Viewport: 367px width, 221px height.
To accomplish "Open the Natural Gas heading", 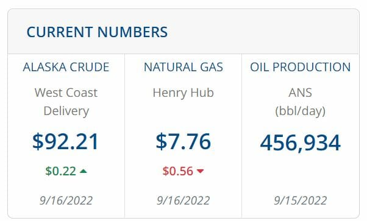I will pos(184,67).
